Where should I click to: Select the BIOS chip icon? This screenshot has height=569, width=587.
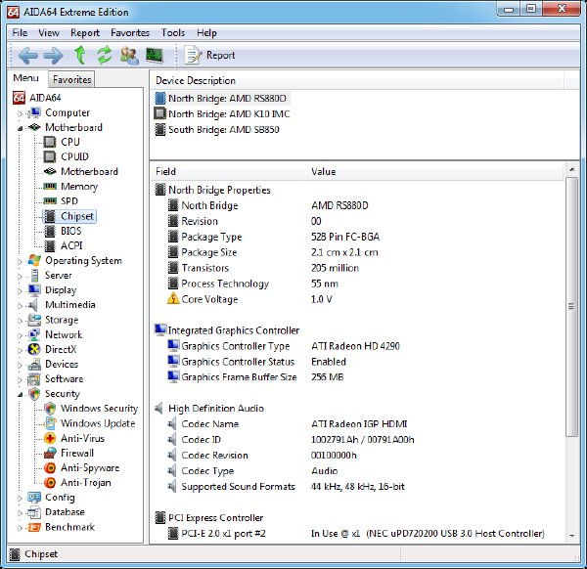(50, 231)
